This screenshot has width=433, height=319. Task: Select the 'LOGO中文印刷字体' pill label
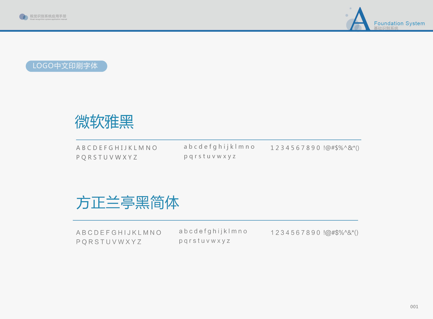click(x=66, y=66)
